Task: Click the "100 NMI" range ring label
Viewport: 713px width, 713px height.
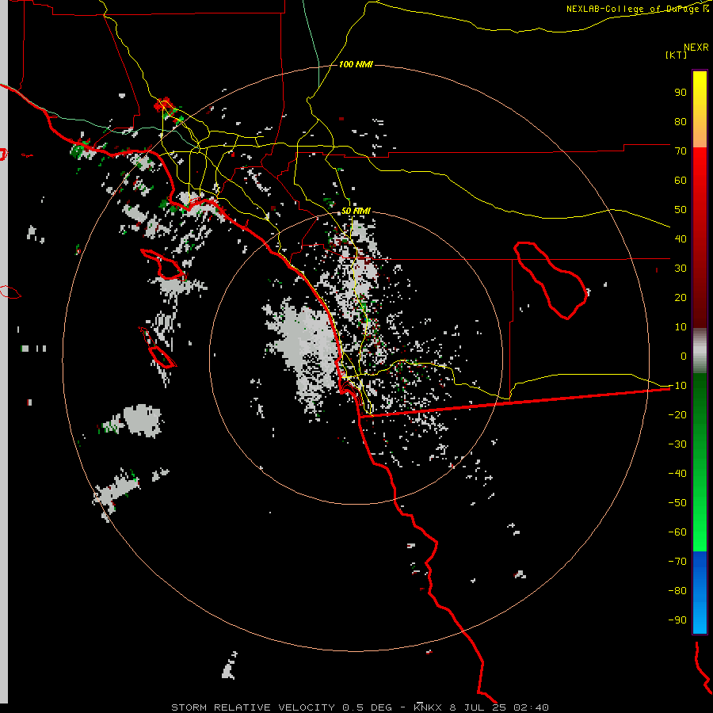Action: point(356,64)
